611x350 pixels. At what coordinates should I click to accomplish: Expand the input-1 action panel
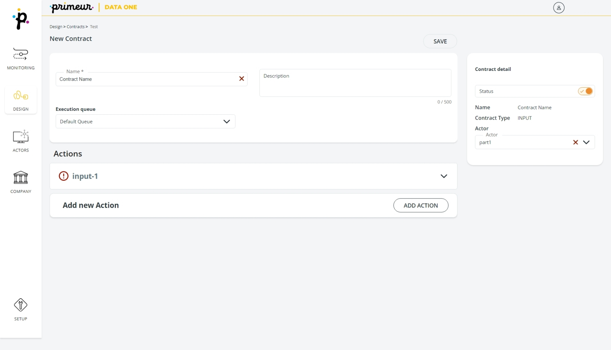pos(444,176)
